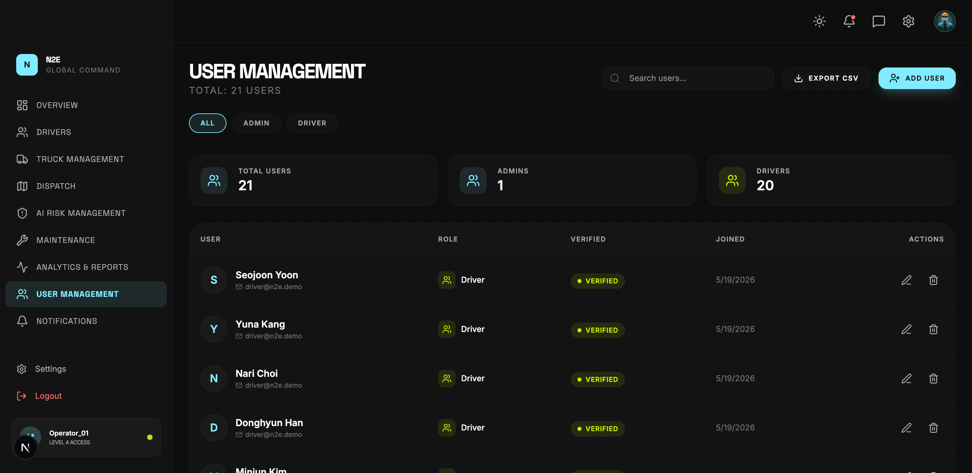Click Seojoon Yoon's joined date 5/19/2026
972x473 pixels.
tap(735, 280)
